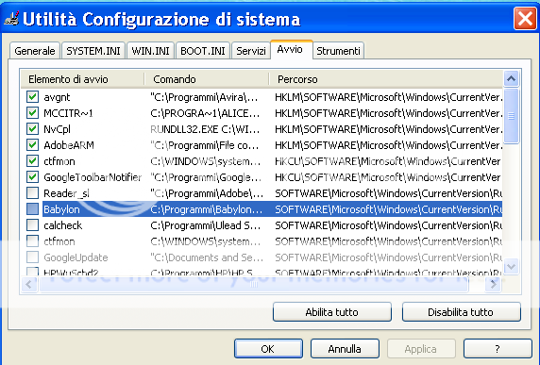This screenshot has height=365, width=540.
Task: Click the horizontal scrollbar left arrow
Action: click(x=29, y=284)
